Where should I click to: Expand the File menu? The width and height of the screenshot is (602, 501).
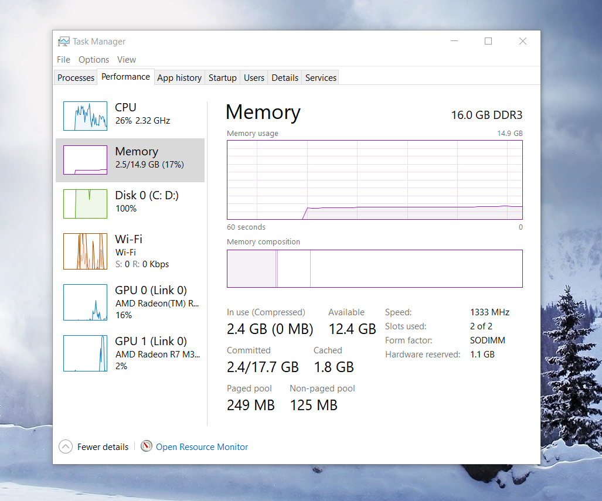pyautogui.click(x=63, y=59)
